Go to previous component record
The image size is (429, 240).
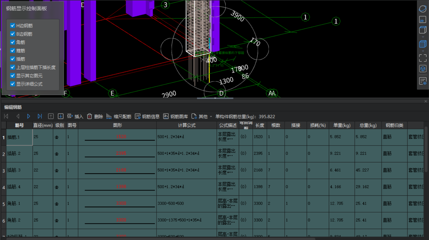18,116
